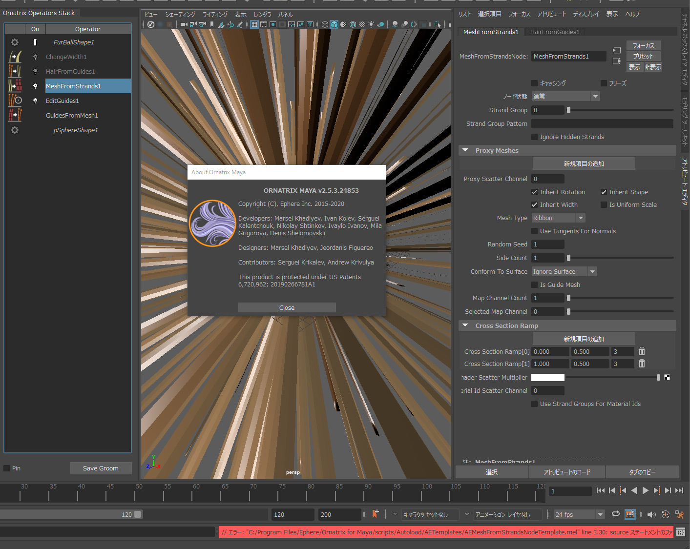The height and width of the screenshot is (549, 690).
Task: Open the script editor icon
Action: coord(681,532)
